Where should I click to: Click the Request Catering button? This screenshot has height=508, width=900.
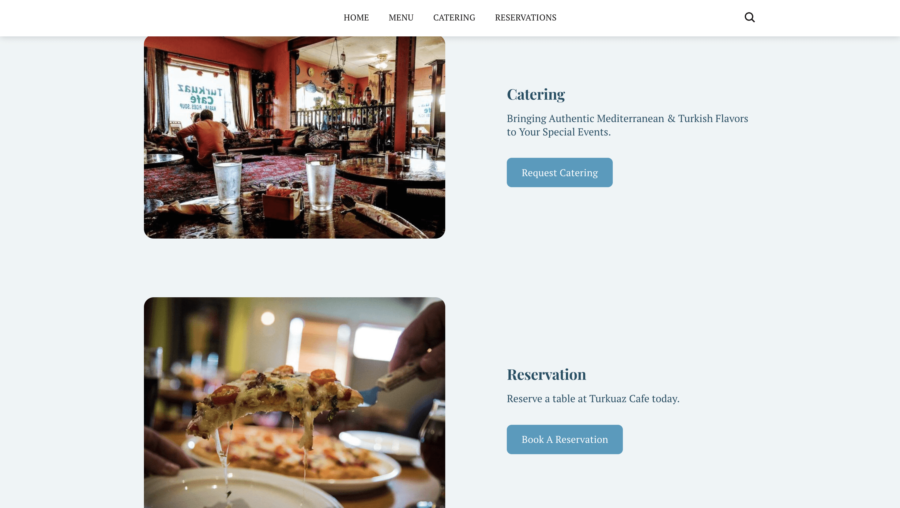559,172
